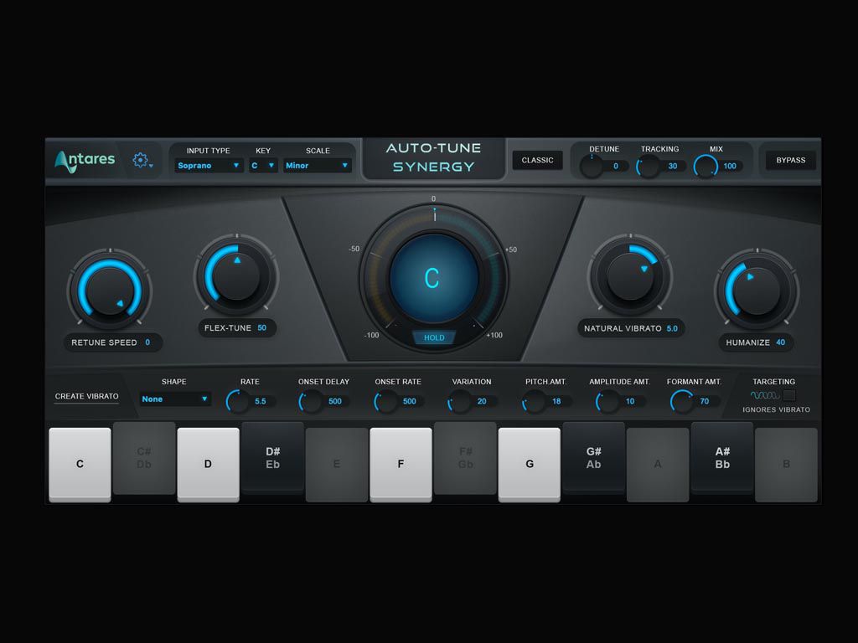Click the Onset Delay value 500
Screen dimensions: 858x643
(335, 401)
